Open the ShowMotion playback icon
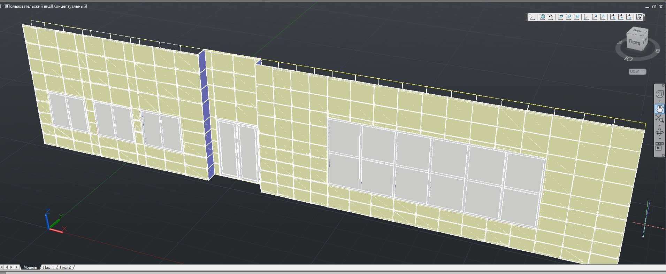This screenshot has height=274, width=666. point(659,146)
